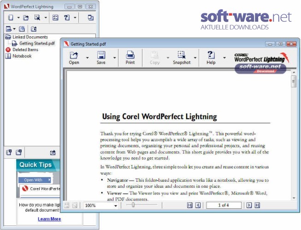Click the Quick Tips banner
The height and width of the screenshot is (230, 301).
coord(38,165)
